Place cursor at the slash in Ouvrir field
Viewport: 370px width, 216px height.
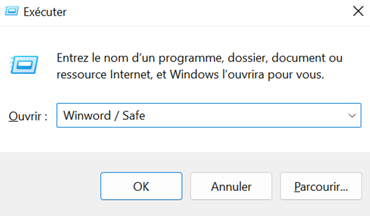(116, 115)
